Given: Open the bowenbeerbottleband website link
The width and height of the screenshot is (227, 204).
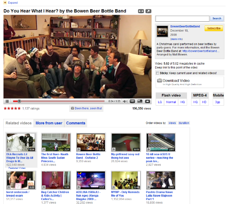Looking at the screenshot, I should pos(201,51).
